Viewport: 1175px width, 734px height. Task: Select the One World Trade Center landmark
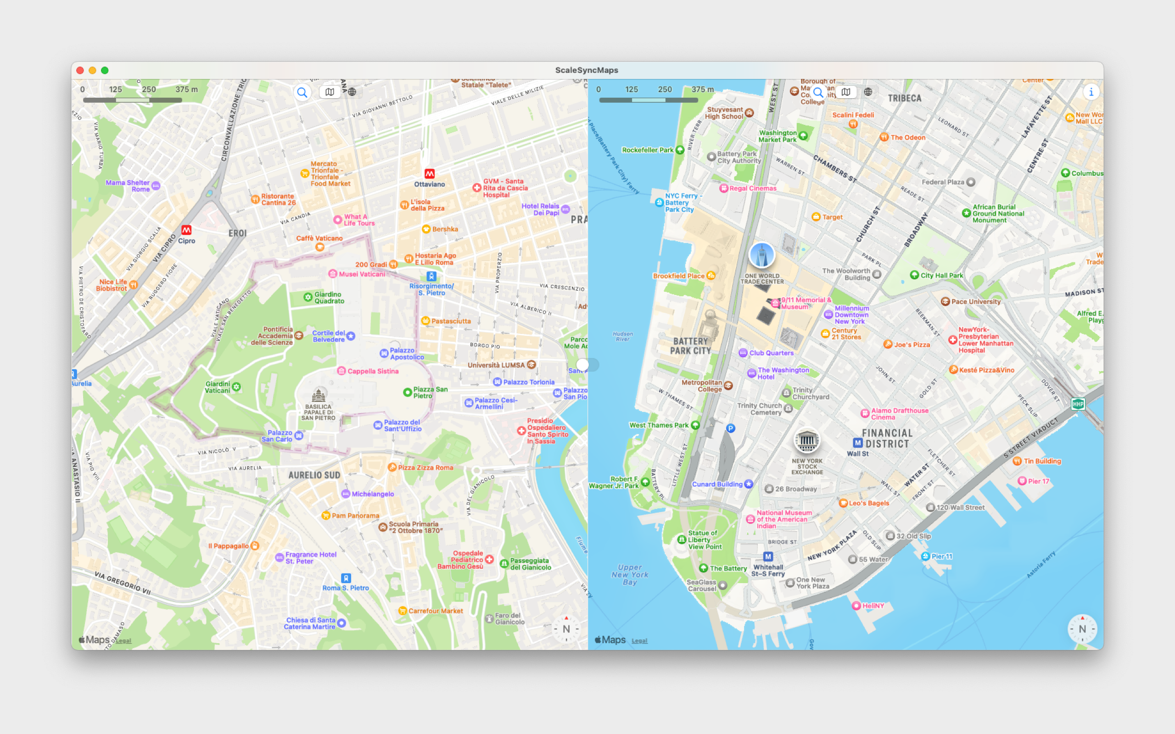click(761, 256)
